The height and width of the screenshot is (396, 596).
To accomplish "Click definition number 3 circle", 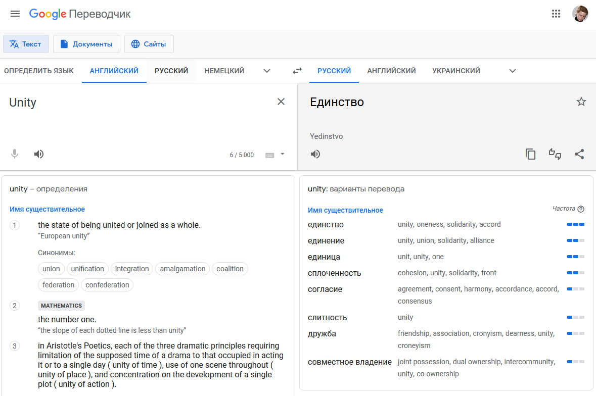I will click(x=15, y=346).
